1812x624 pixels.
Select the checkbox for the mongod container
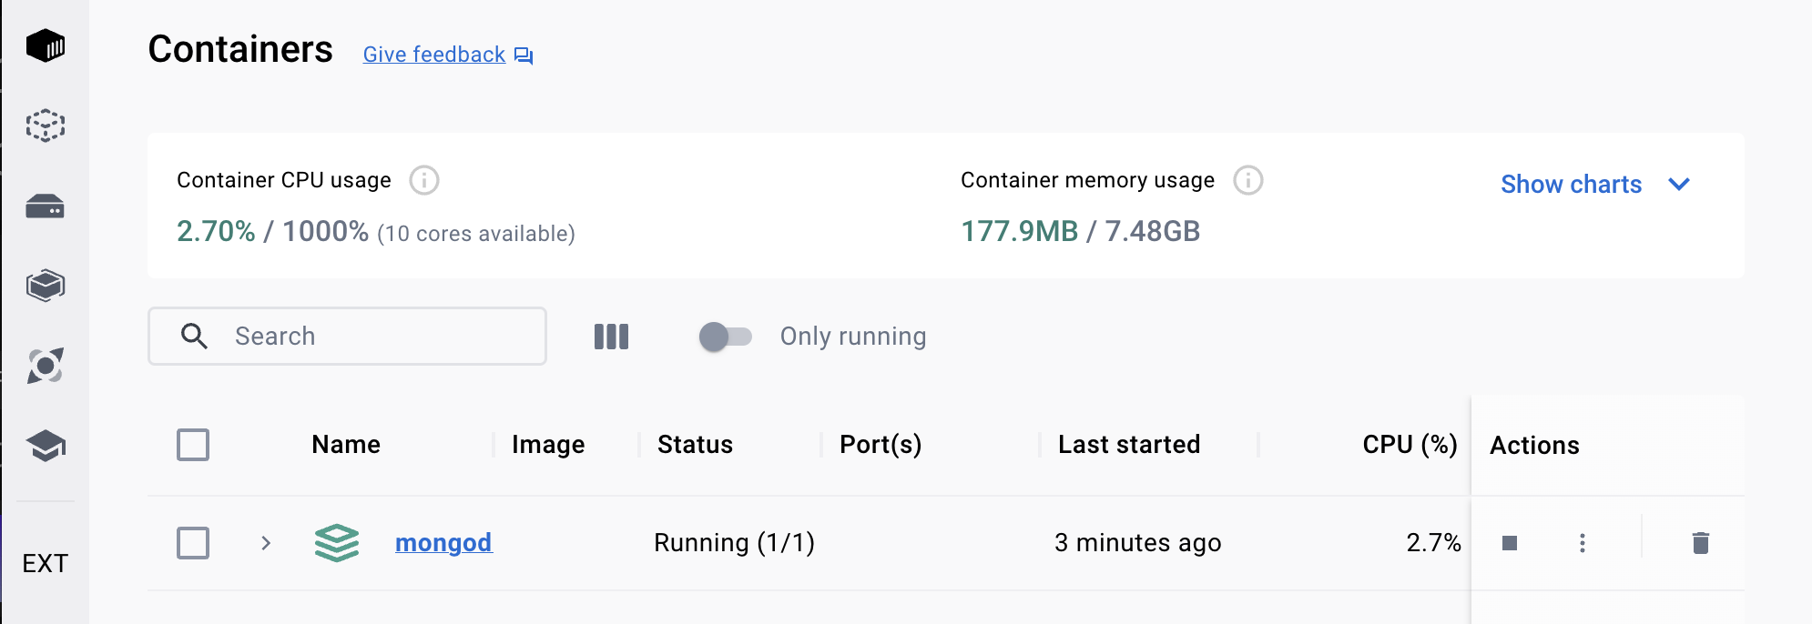(x=192, y=542)
